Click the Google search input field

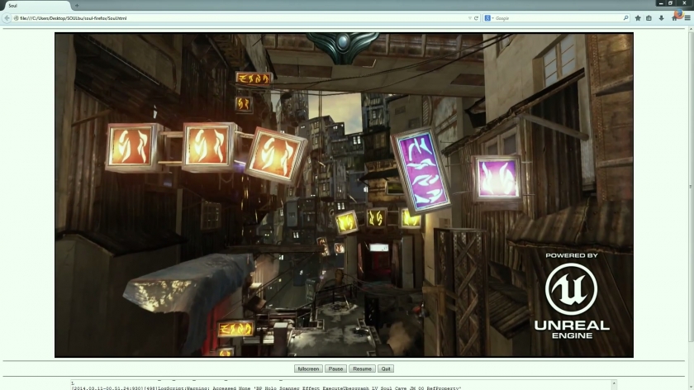click(x=558, y=18)
